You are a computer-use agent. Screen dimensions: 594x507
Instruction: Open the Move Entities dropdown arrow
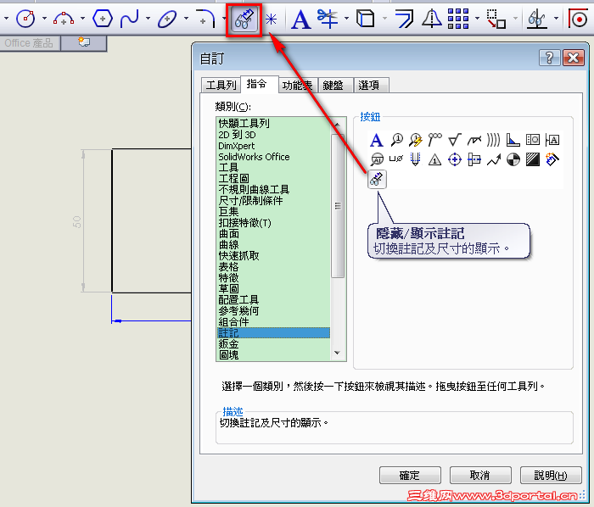515,18
